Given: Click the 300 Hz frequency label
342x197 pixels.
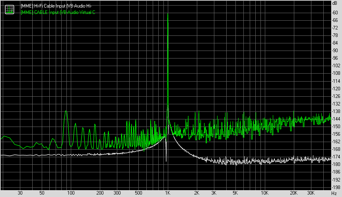Looking at the screenshot, I should coord(117,193).
